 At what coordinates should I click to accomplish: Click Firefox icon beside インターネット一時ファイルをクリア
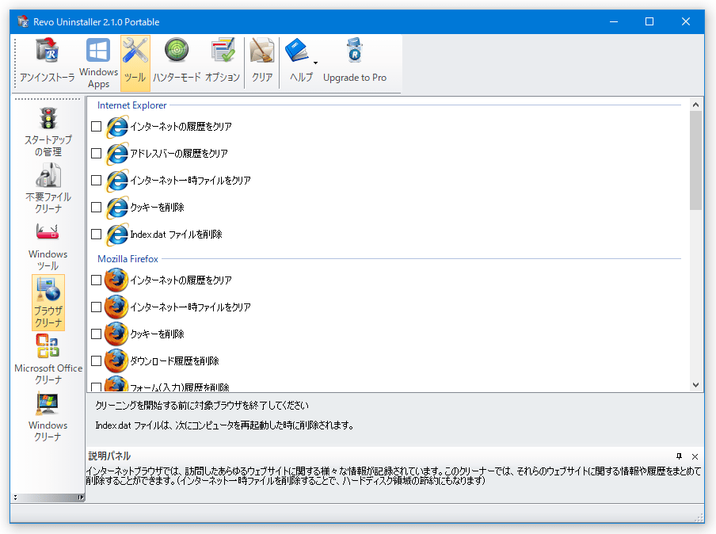click(x=116, y=307)
